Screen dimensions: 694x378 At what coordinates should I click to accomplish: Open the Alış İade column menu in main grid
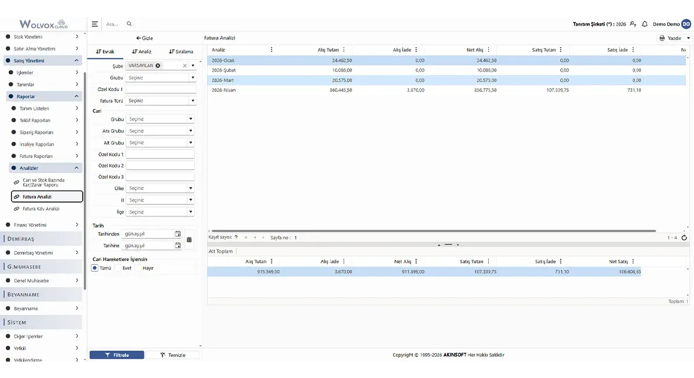pos(416,50)
